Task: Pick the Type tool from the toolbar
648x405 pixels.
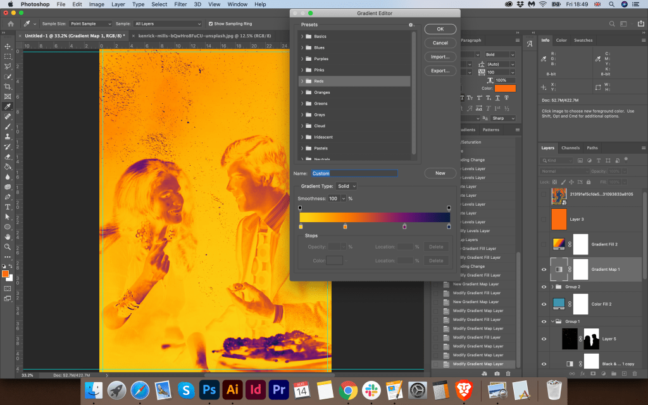Action: pyautogui.click(x=8, y=206)
